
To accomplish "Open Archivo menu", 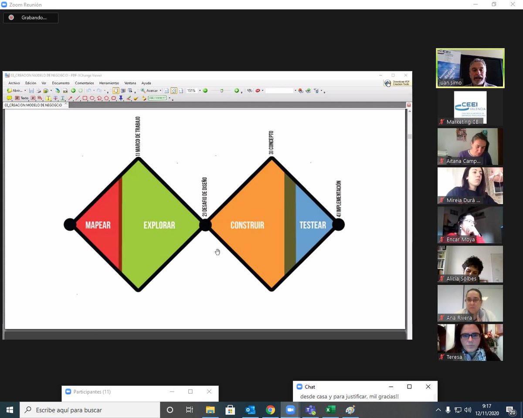I will pos(14,83).
